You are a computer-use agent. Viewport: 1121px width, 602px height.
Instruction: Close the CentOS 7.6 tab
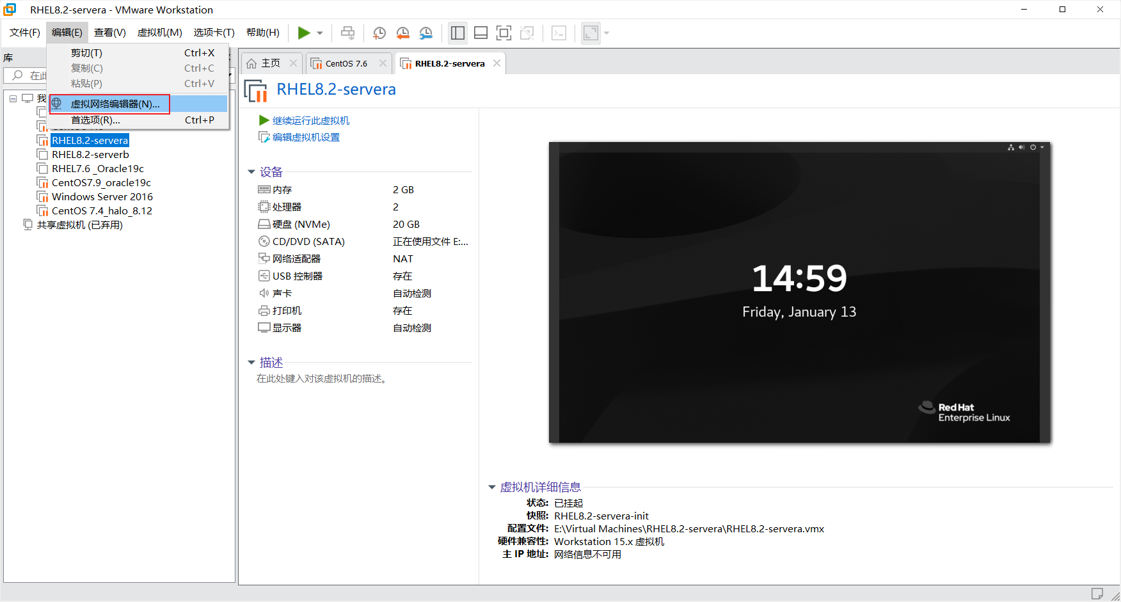[383, 63]
